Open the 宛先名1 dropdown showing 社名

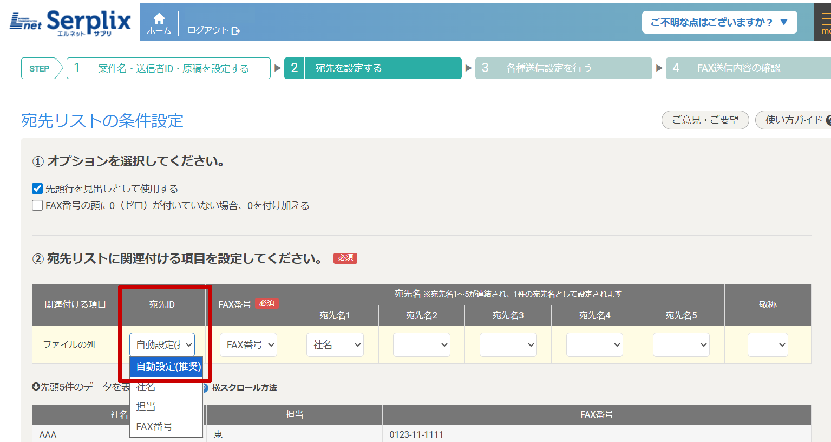tap(335, 344)
